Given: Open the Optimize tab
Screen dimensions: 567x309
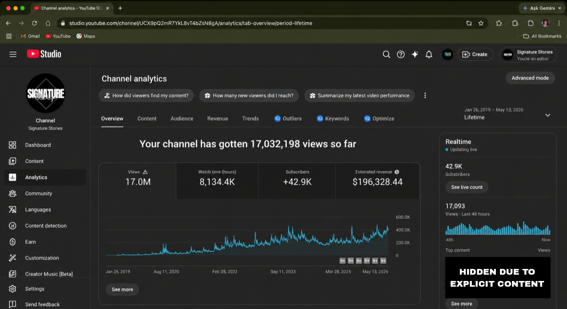Looking at the screenshot, I should point(379,119).
